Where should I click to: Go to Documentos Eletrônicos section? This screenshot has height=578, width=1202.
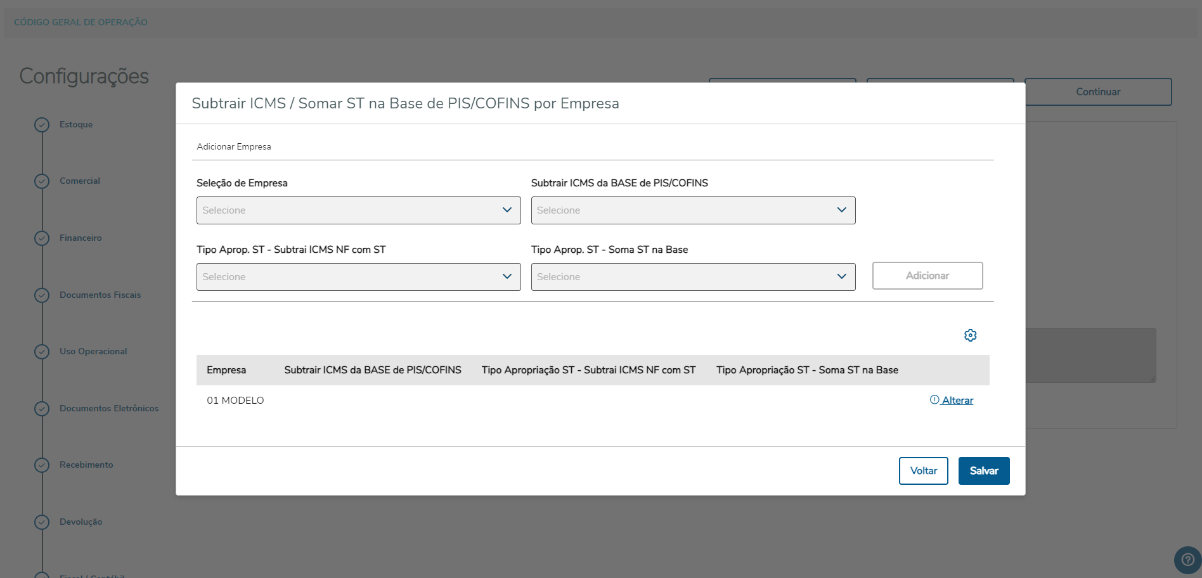click(109, 409)
